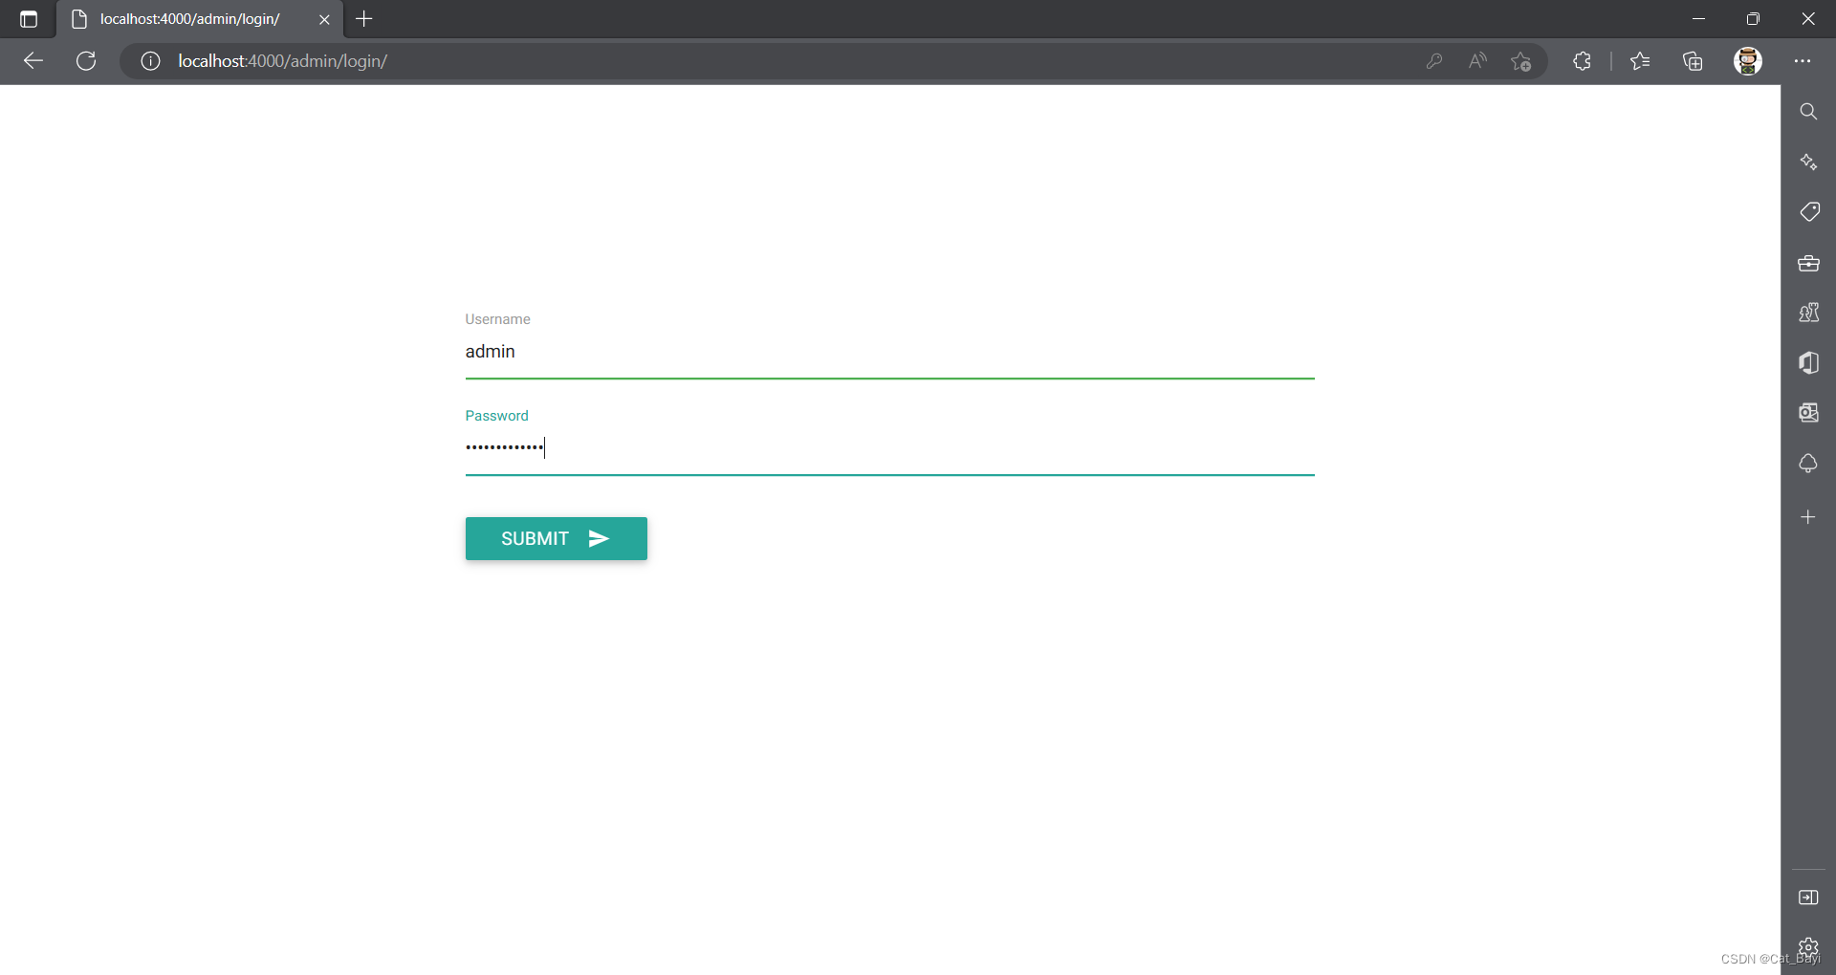Open sidebar Games chess icon
Viewport: 1836px width, 975px height.
click(1808, 313)
